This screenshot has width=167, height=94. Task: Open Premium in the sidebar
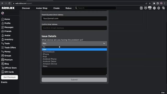pyautogui.click(x=7, y=60)
